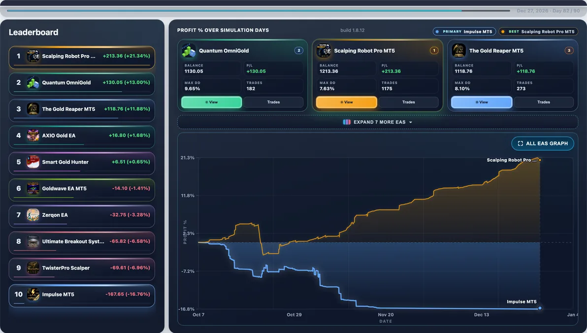Image resolution: width=587 pixels, height=333 pixels.
Task: Click the chevron after Expand 7 More EAs
Action: coord(411,123)
